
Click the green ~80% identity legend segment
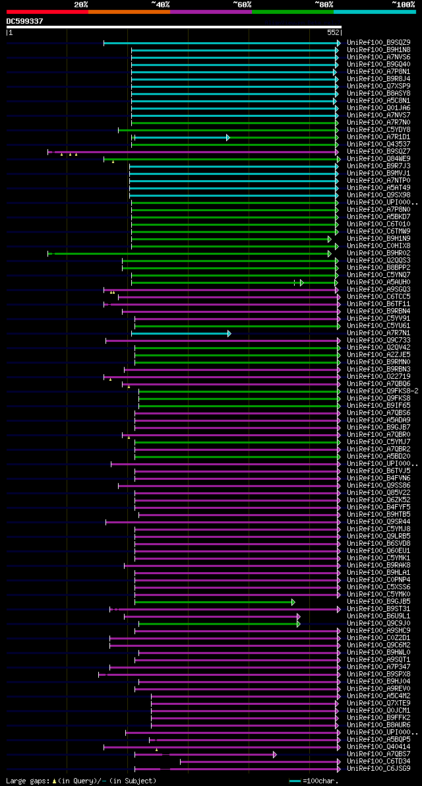(293, 11)
